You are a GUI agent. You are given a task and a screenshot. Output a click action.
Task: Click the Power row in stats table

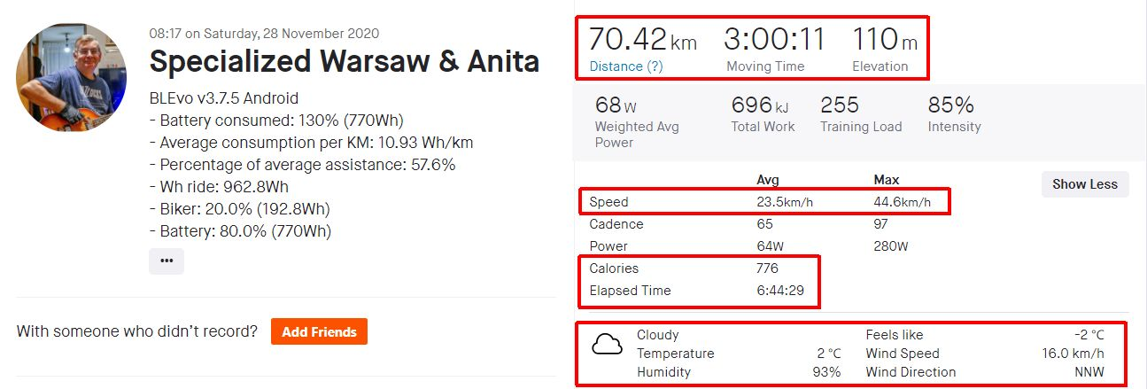tap(608, 246)
